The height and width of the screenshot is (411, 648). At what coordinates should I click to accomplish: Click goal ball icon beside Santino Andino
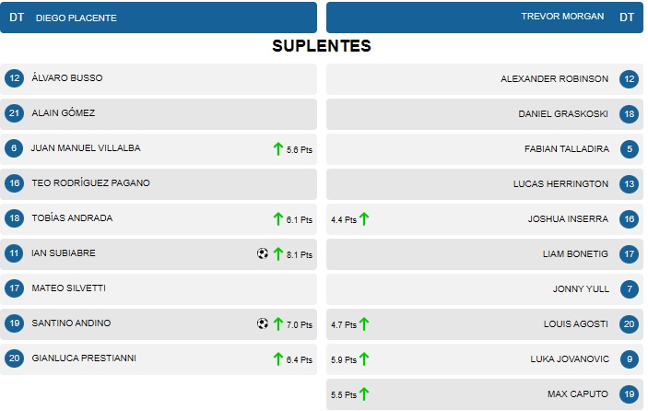(x=263, y=323)
